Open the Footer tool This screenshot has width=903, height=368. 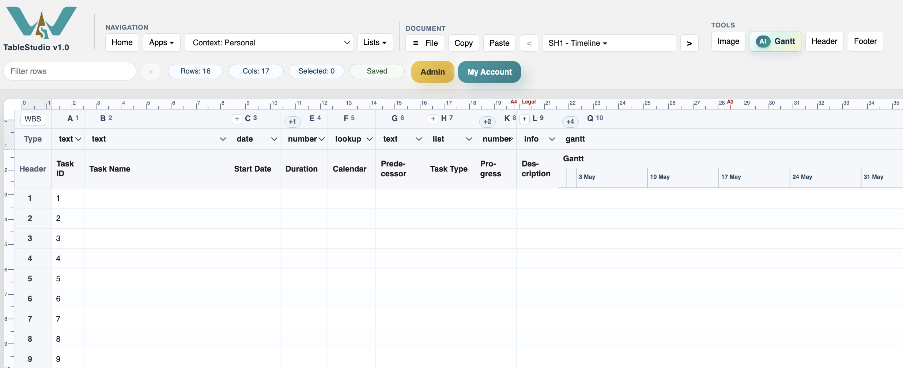(x=865, y=41)
